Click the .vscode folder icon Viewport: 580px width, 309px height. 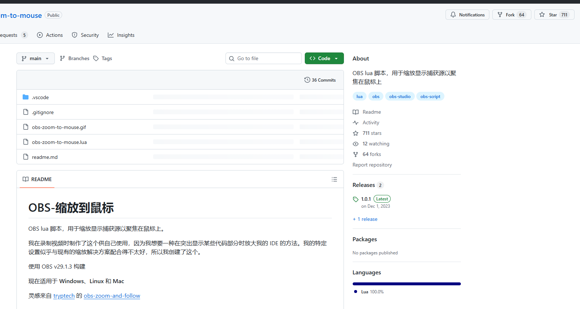[26, 97]
